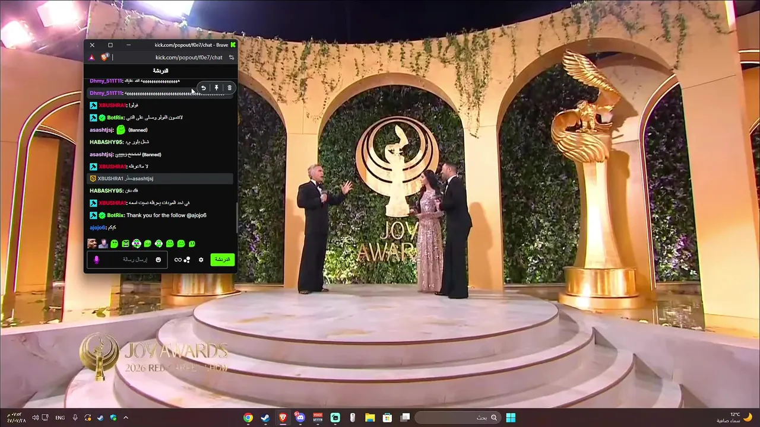
Task: Open Task View on the taskbar
Action: (x=405, y=418)
